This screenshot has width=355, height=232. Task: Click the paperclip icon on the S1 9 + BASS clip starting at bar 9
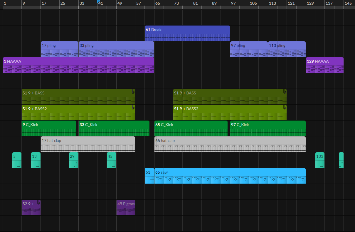coord(133,91)
